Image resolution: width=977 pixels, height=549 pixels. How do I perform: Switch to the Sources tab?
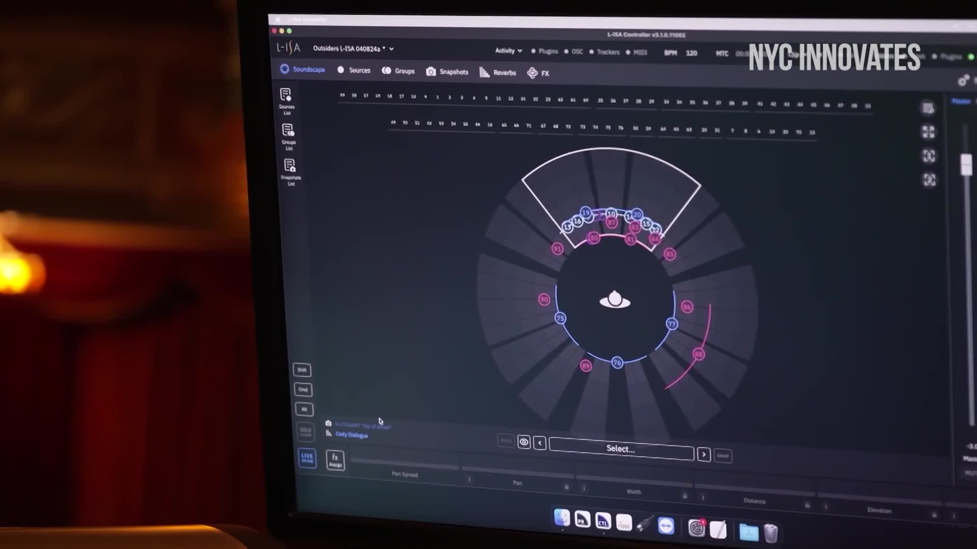point(354,70)
